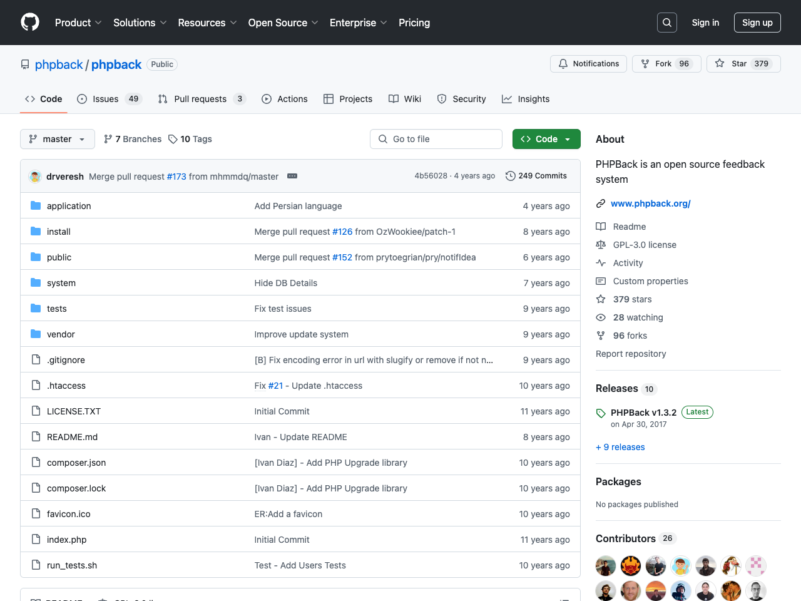The height and width of the screenshot is (601, 801).
Task: Open the GitHub logo home link
Action: click(x=30, y=23)
